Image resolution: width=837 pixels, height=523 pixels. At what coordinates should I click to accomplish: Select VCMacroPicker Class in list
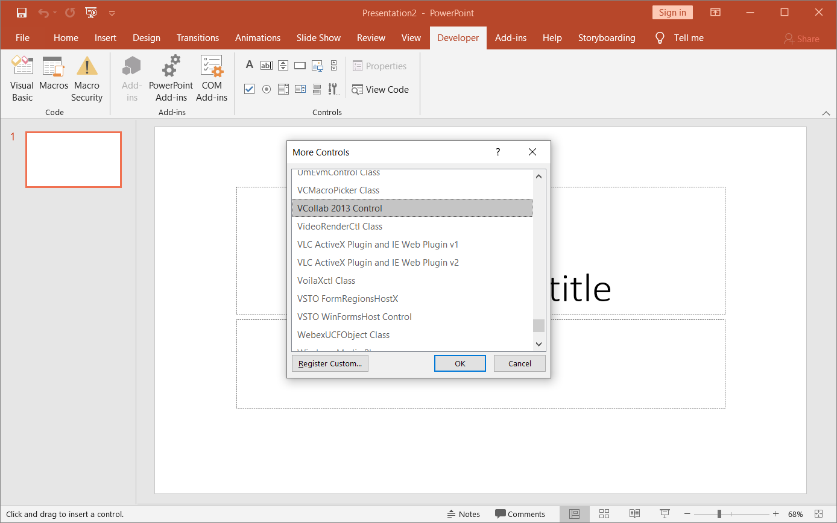coord(412,190)
